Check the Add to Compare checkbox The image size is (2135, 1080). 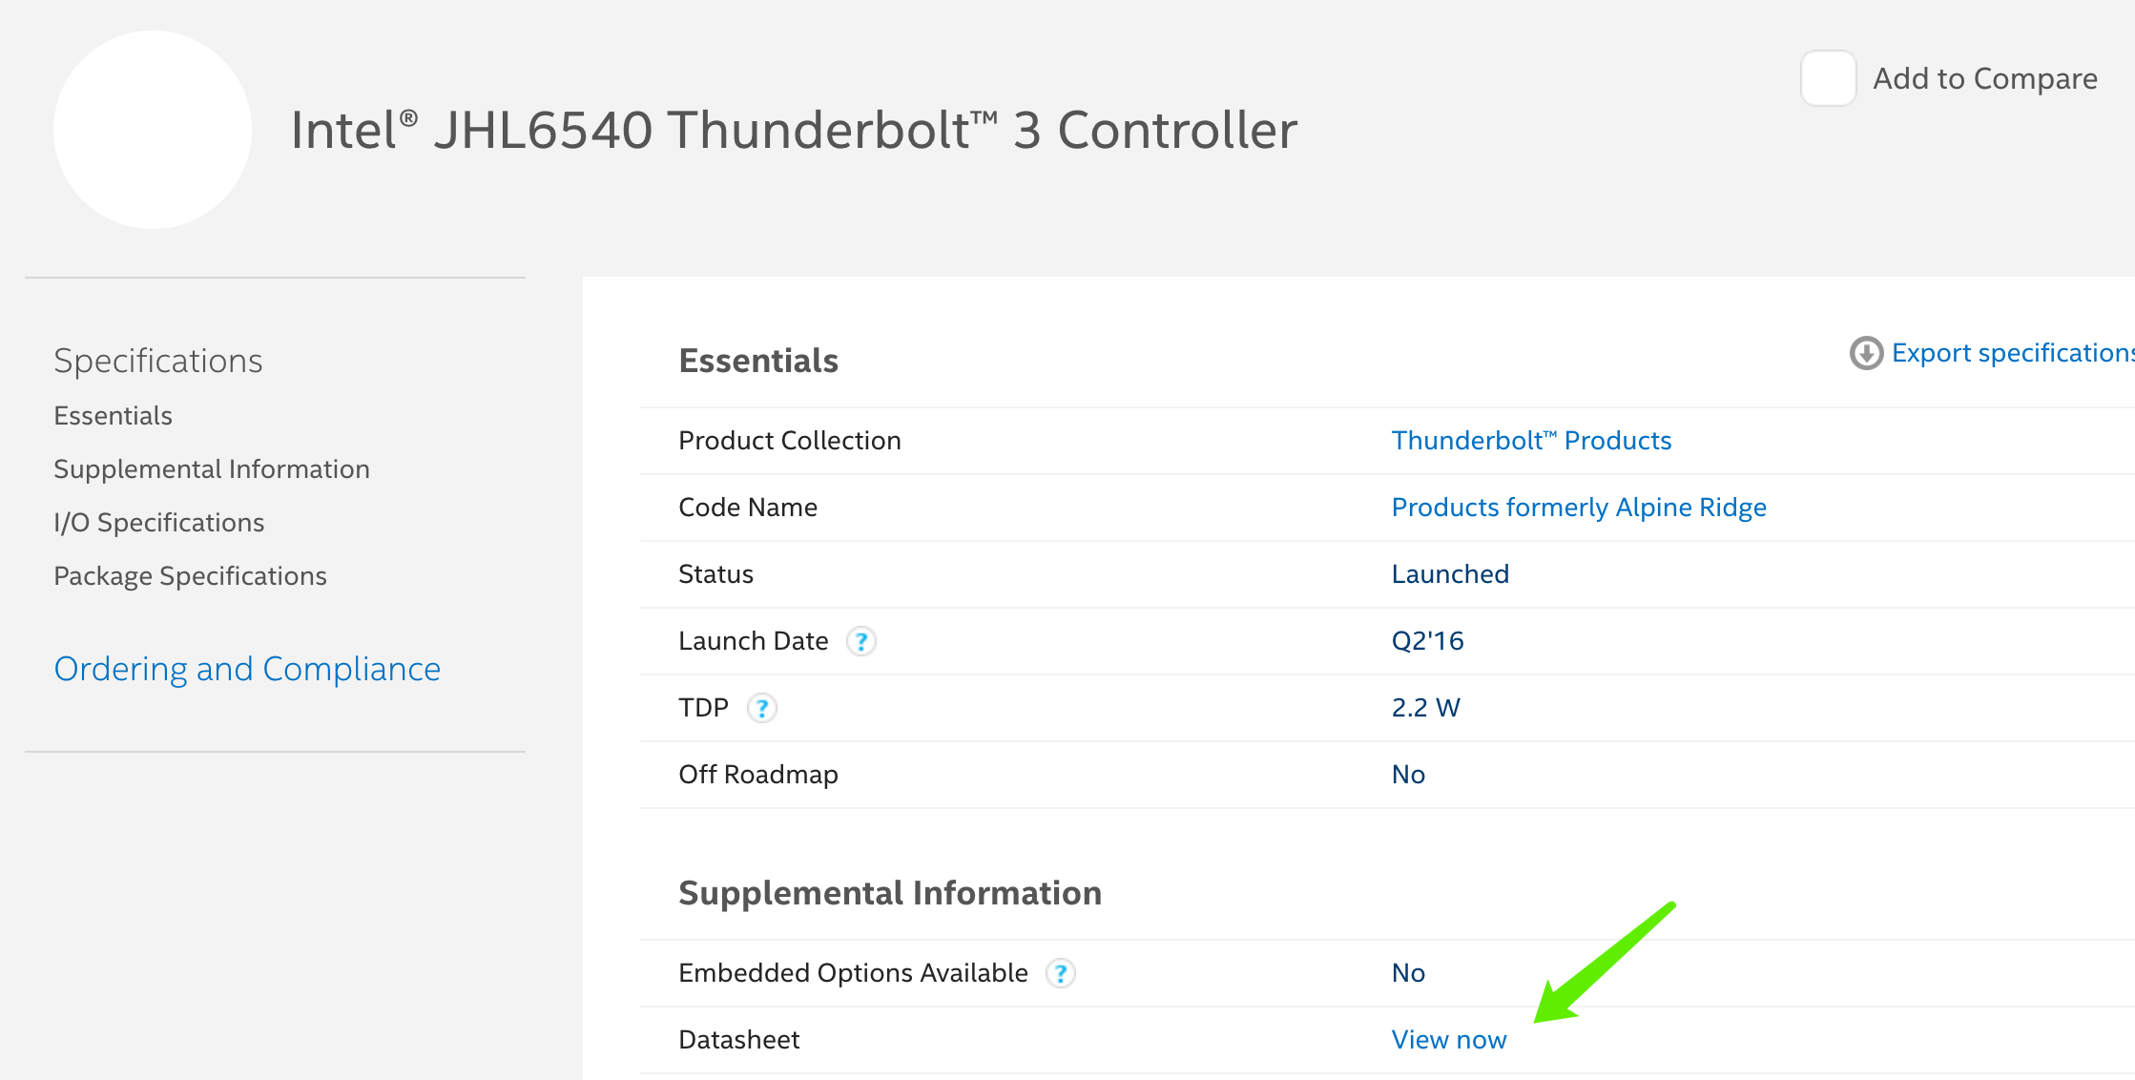click(x=1828, y=78)
